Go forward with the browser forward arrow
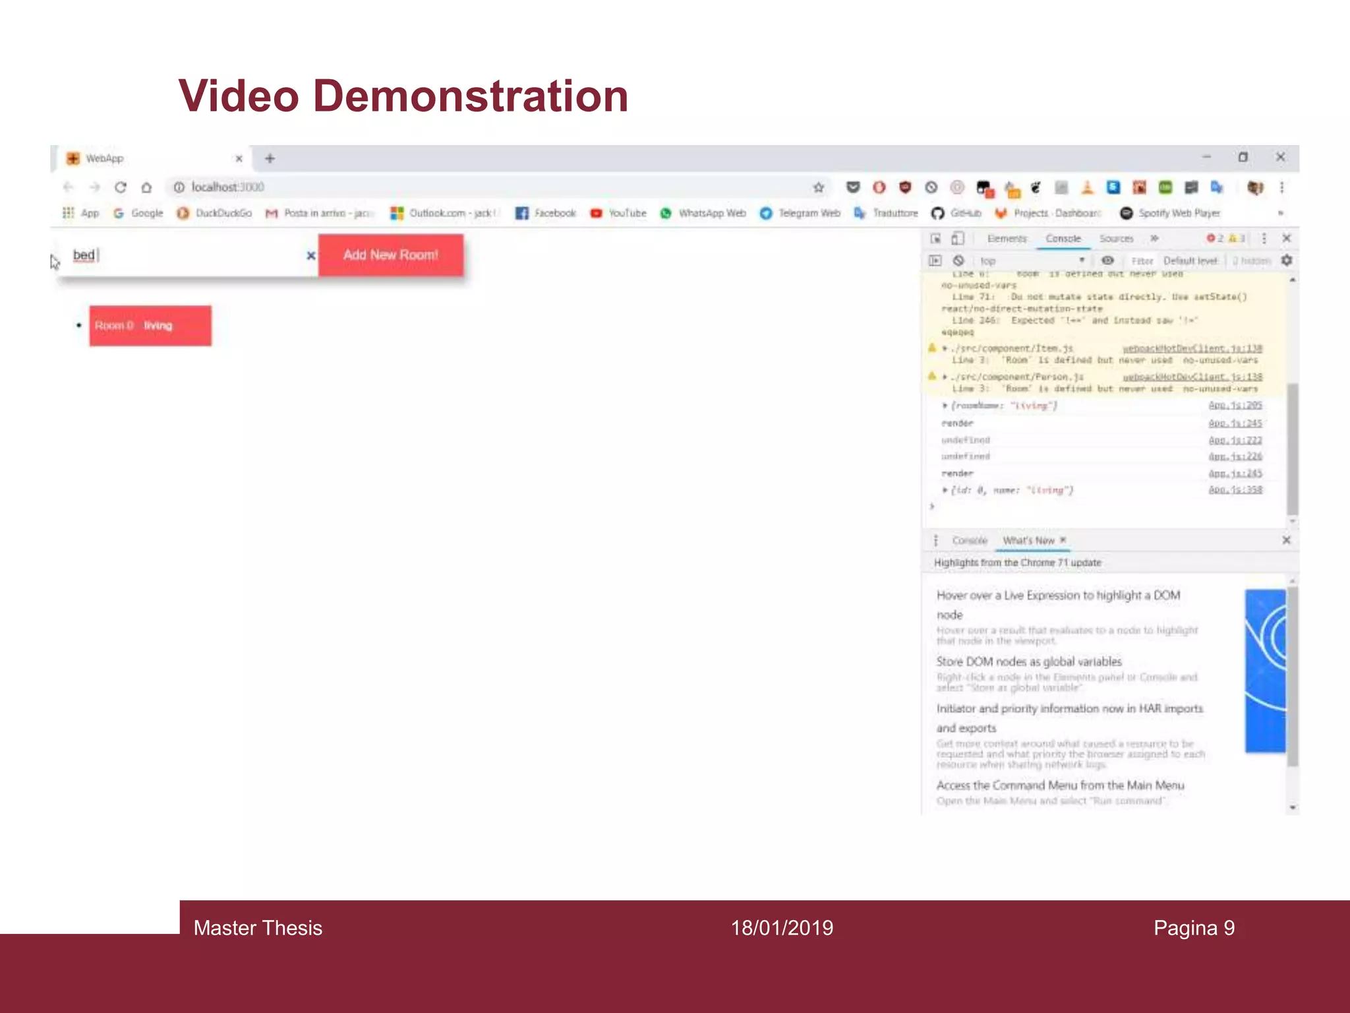The width and height of the screenshot is (1350, 1013). (94, 187)
